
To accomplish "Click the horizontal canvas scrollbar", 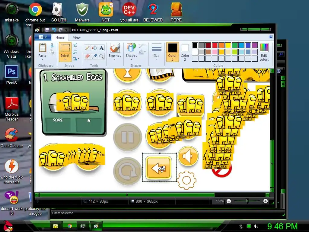I will [x=127, y=195].
